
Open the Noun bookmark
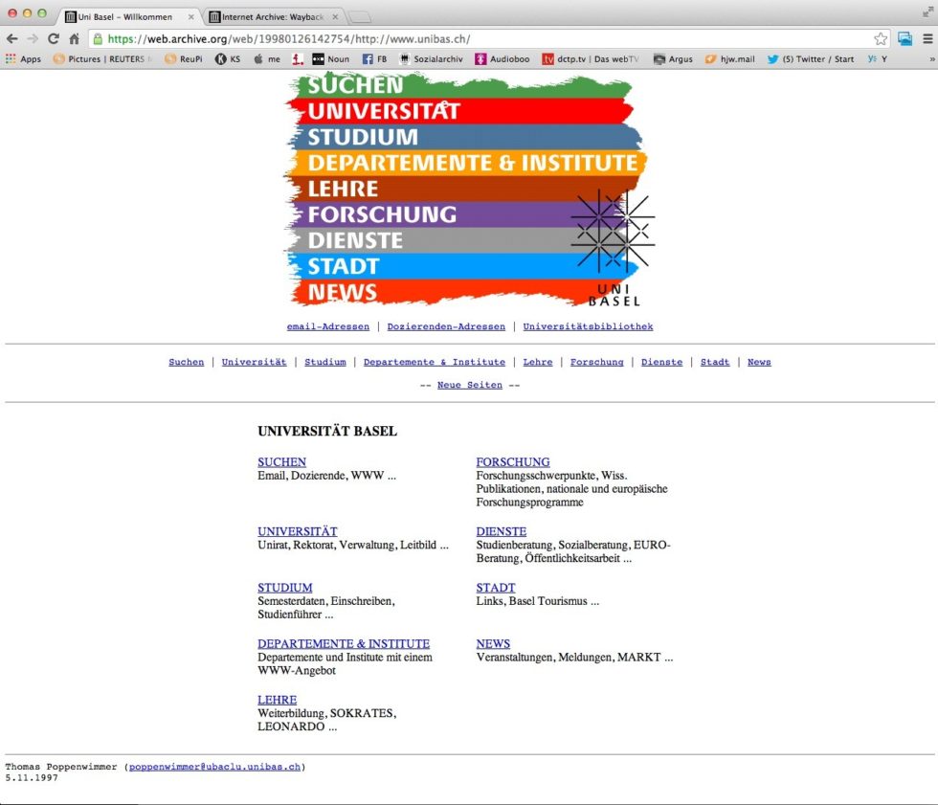331,58
